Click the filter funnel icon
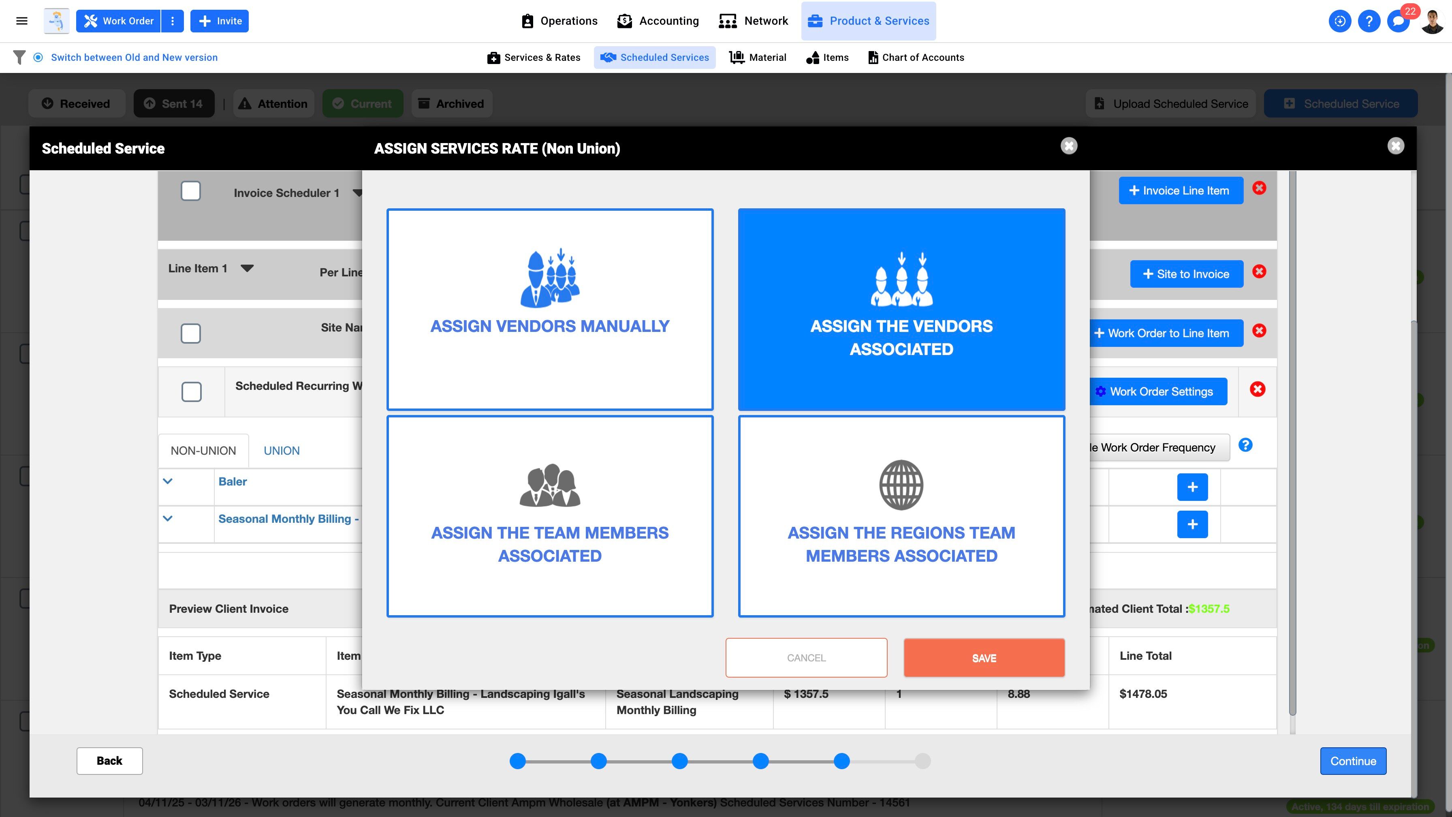The width and height of the screenshot is (1452, 817). tap(19, 58)
